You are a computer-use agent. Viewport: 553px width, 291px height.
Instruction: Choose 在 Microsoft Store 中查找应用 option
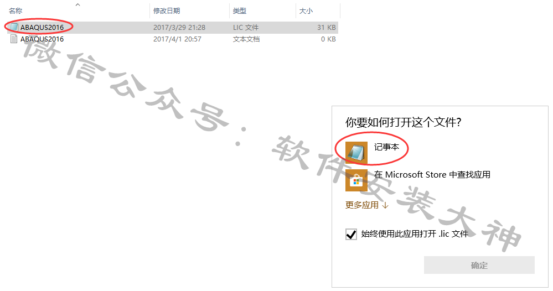(432, 175)
